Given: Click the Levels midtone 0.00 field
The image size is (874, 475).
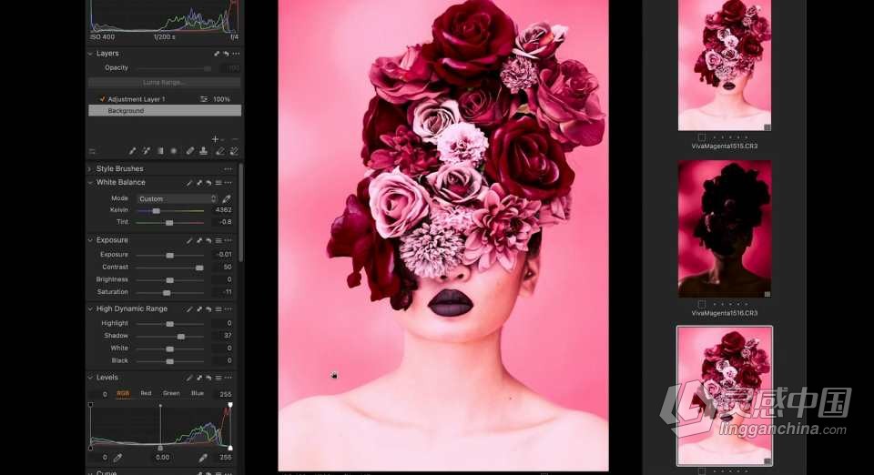Looking at the screenshot, I should [162, 458].
